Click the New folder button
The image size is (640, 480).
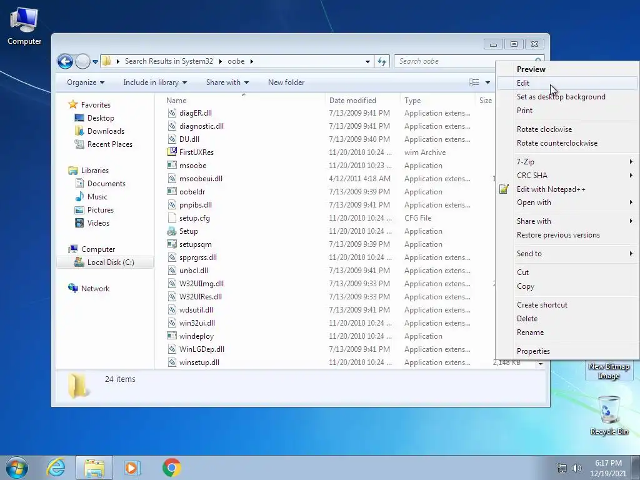(x=286, y=82)
